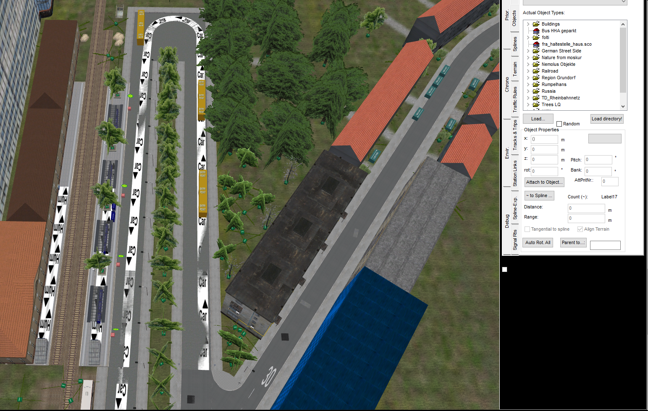Open the Traffic Rules tab
The image size is (648, 411).
(515, 99)
